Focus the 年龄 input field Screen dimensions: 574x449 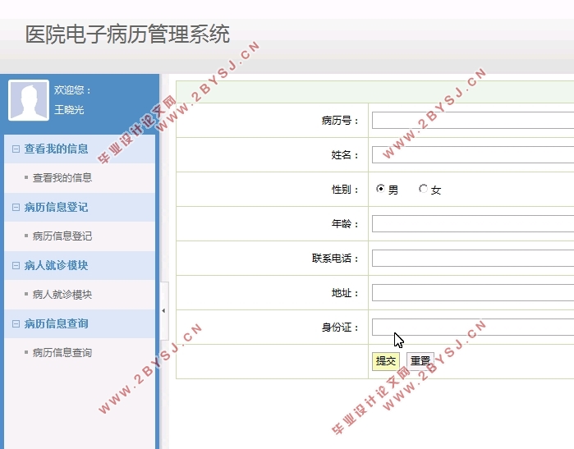pos(473,223)
